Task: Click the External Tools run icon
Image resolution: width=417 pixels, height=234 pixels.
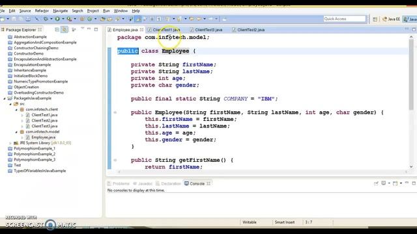Action: tap(69, 19)
